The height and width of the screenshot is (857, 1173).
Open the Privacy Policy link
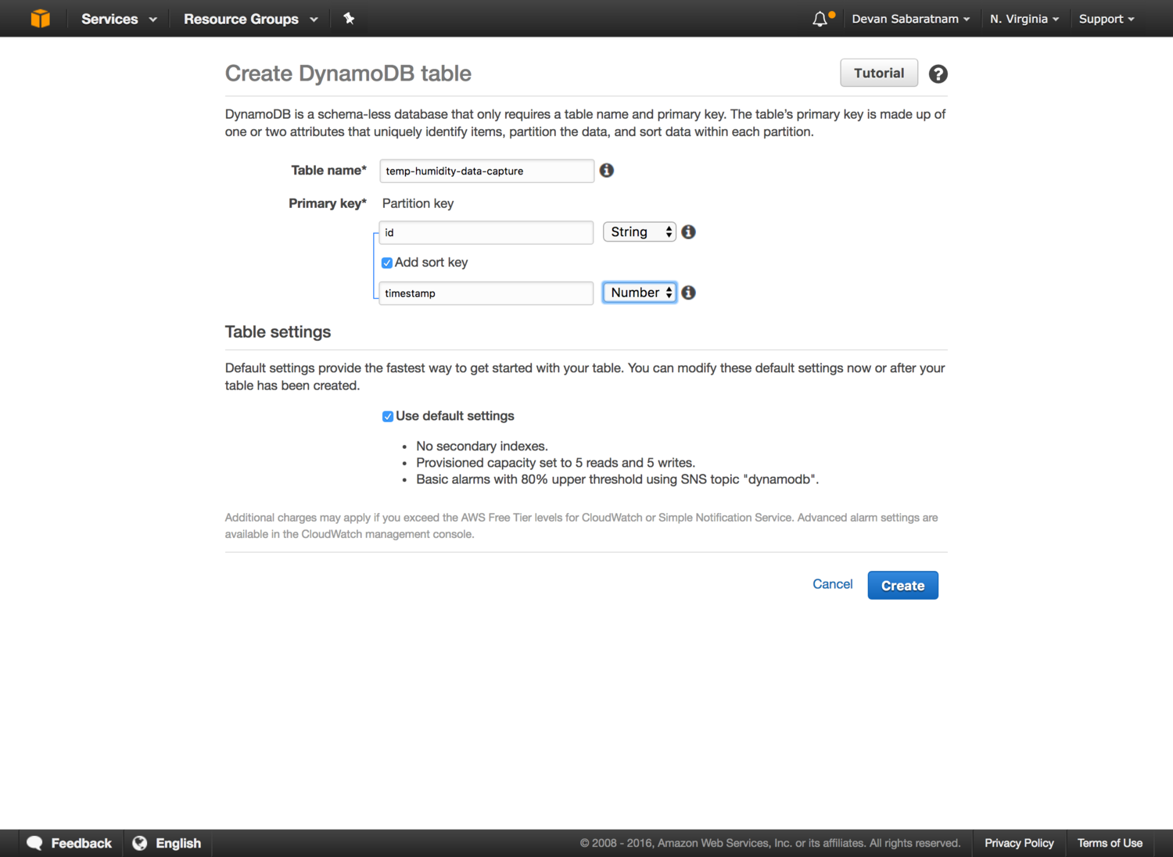click(x=1019, y=843)
